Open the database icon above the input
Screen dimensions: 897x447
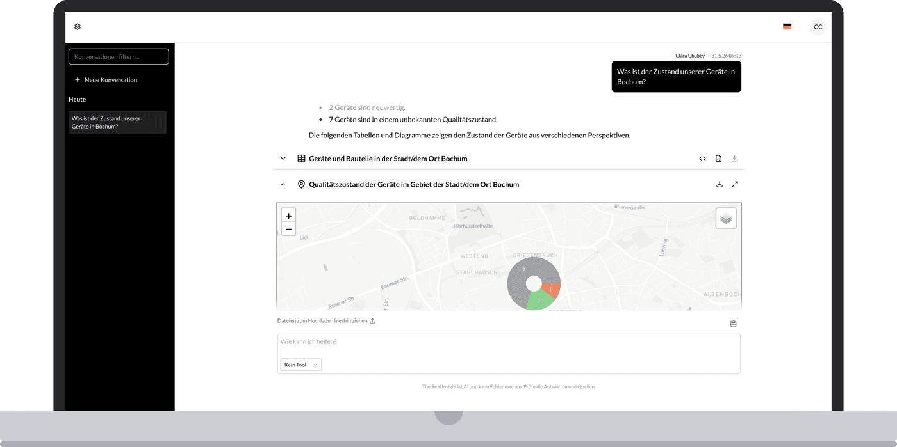coord(734,324)
